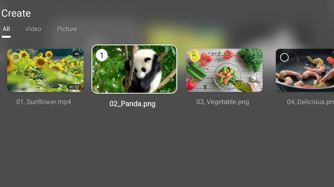Screen dimensions: 334x187
Task: Open the shrimp frying pan thumbnail
Action: click(x=305, y=70)
